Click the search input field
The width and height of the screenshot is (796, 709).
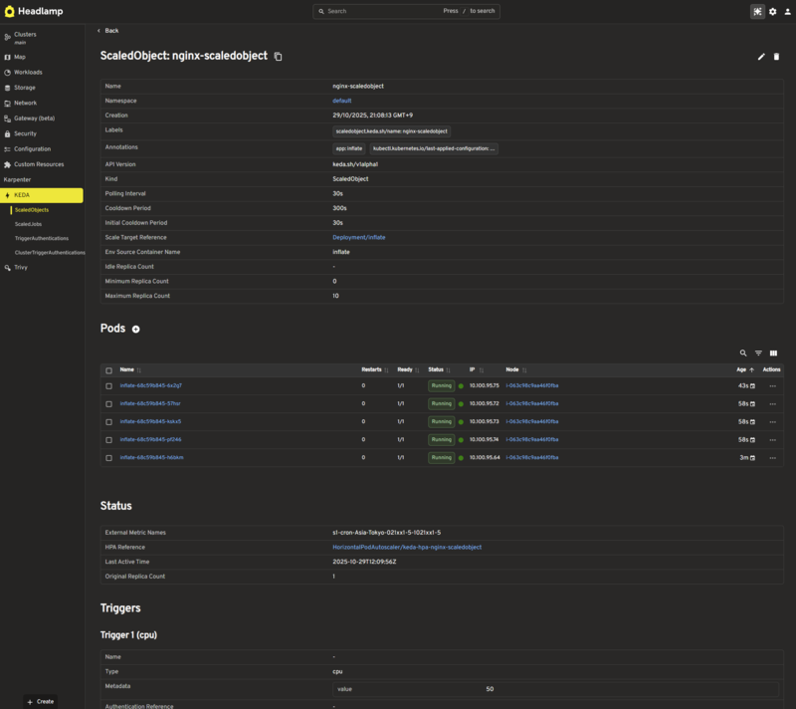coord(406,11)
